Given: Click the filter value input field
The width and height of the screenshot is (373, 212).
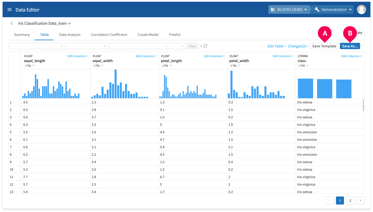Looking at the screenshot, I should (138, 46).
